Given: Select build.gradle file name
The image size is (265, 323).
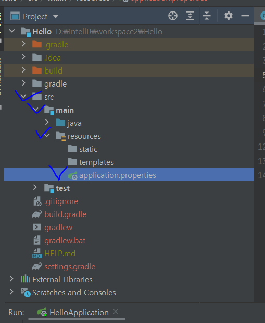Looking at the screenshot, I should pyautogui.click(x=66, y=214).
